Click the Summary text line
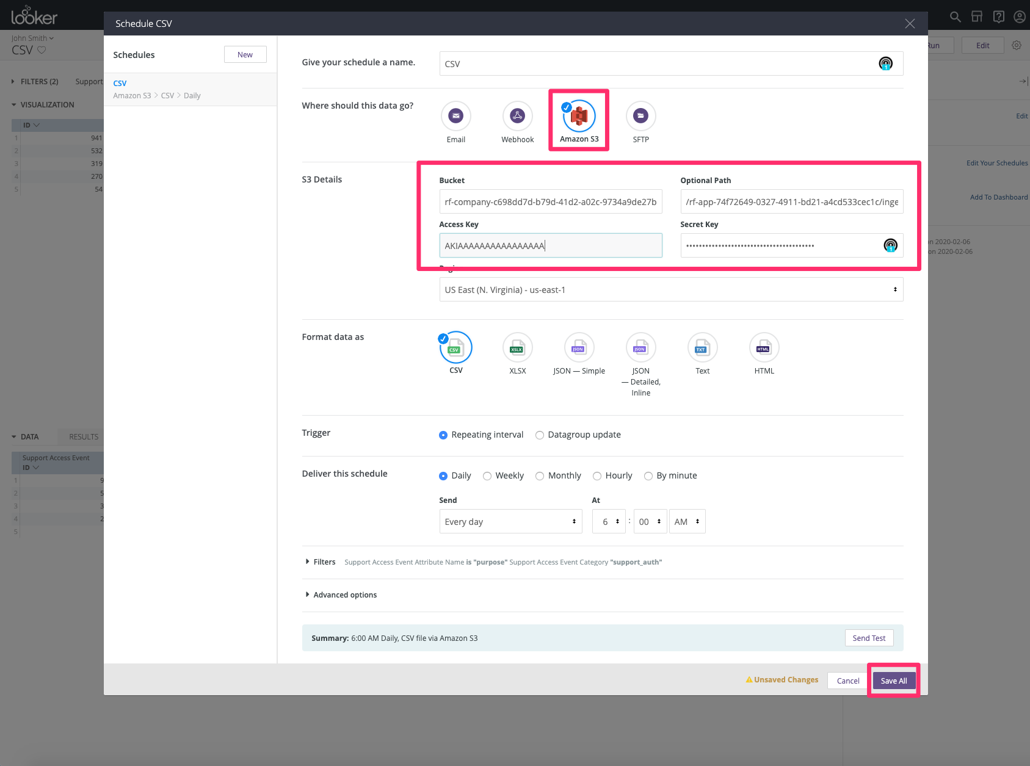This screenshot has width=1030, height=766. (x=394, y=638)
